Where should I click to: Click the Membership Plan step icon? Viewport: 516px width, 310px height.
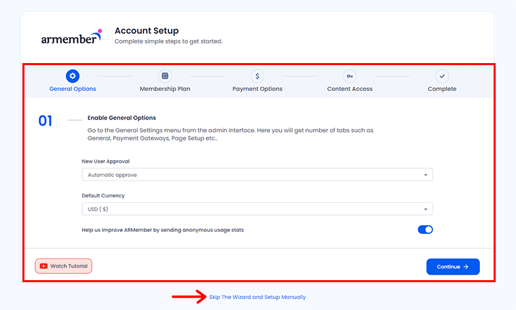(165, 76)
